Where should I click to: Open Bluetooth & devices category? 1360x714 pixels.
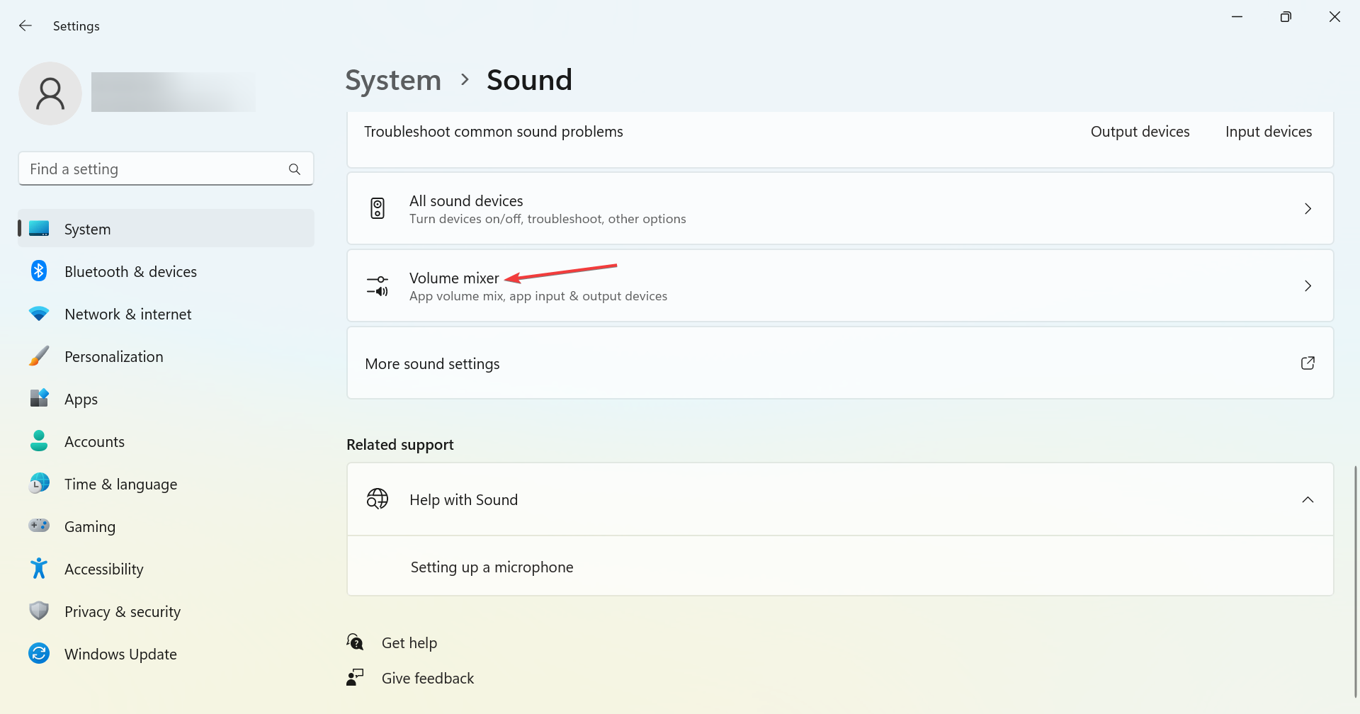click(166, 271)
